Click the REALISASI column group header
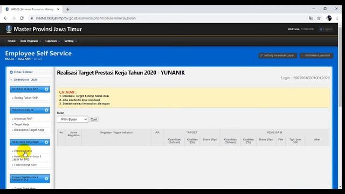Viewport: 345px width, 194px height. pos(274,133)
